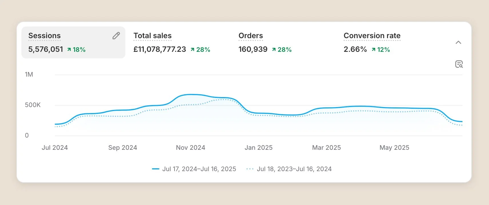Click the Orders 28% growth indicator
Screen dimensions: 489x205
coord(282,50)
